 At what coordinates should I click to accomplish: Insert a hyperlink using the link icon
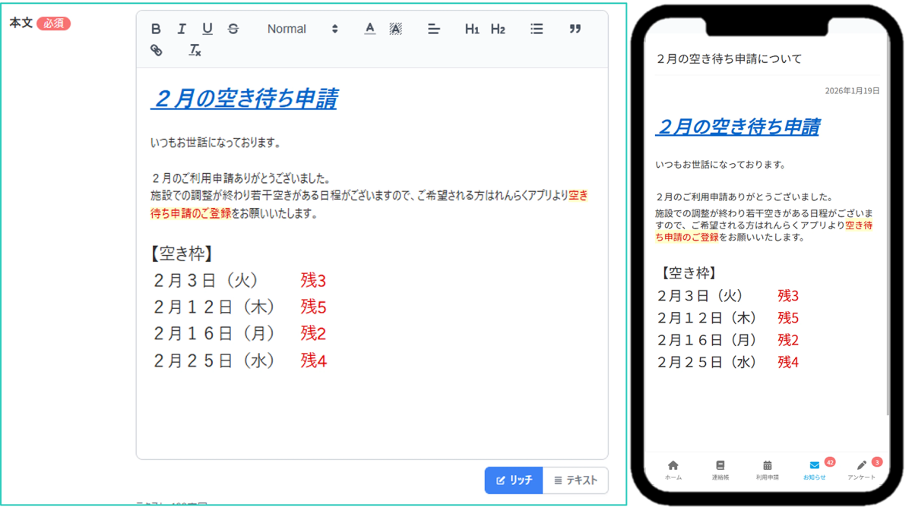pyautogui.click(x=157, y=52)
